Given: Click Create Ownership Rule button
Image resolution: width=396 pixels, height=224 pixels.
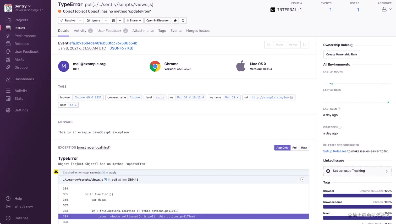Looking at the screenshot, I should pyautogui.click(x=342, y=54).
